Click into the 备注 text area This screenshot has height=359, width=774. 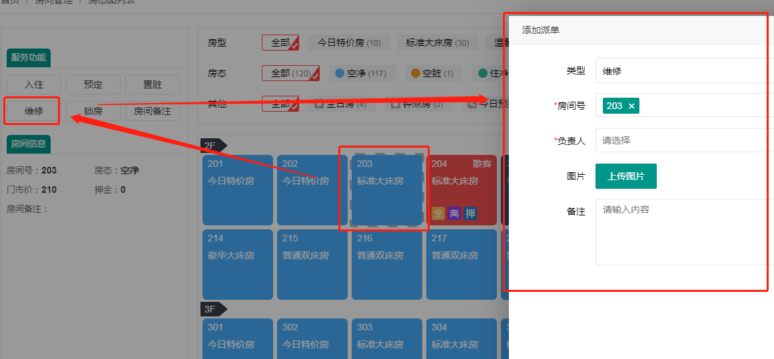(x=684, y=232)
